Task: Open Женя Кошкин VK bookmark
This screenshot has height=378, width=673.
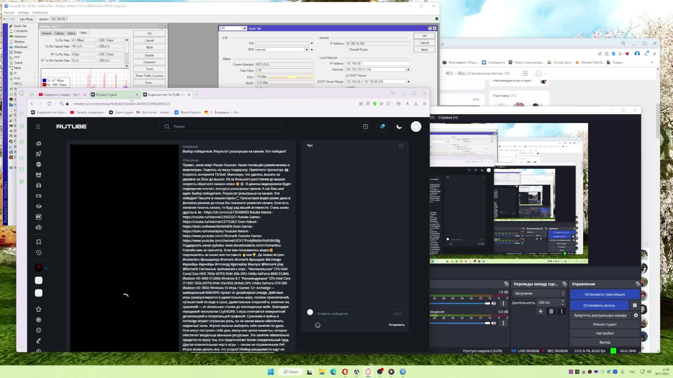Action: tap(188, 112)
